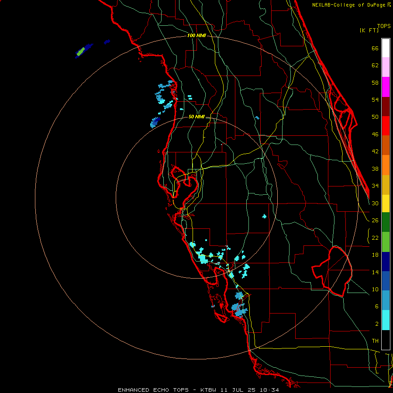Image resolution: width=393 pixels, height=393 pixels.
Task: Click the light pink legend swatch
Action: [x=386, y=67]
